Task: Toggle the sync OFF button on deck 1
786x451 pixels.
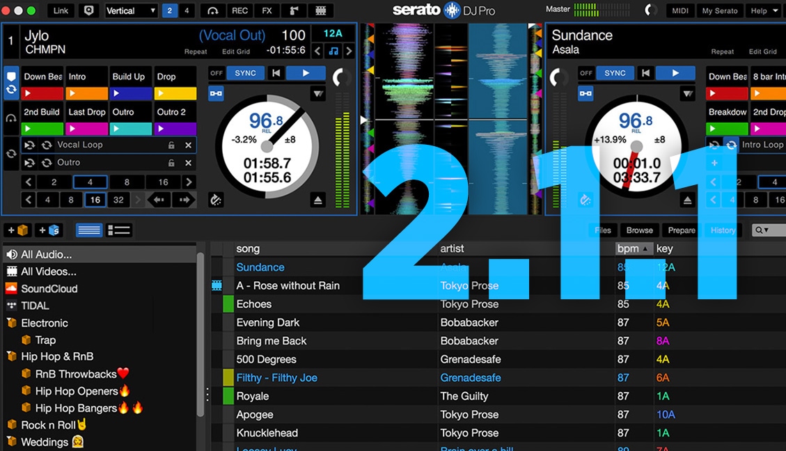Action: [217, 73]
